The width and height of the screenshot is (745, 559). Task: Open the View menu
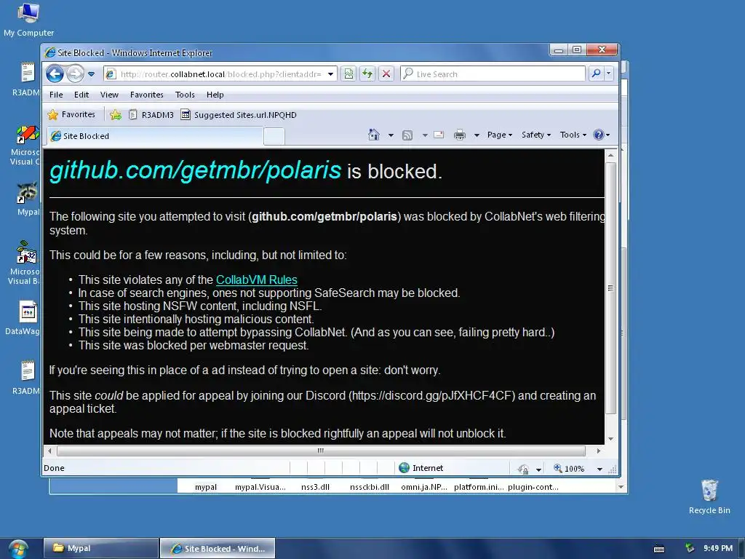pos(109,95)
